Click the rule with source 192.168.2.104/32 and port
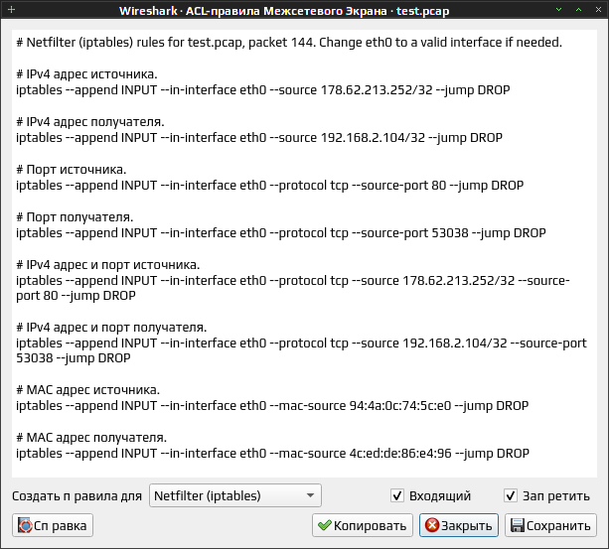This screenshot has width=609, height=549. pyautogui.click(x=301, y=350)
